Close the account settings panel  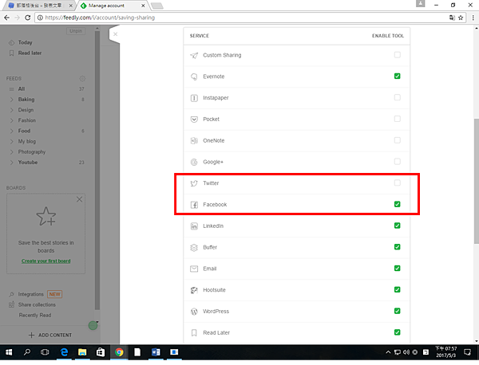(115, 33)
